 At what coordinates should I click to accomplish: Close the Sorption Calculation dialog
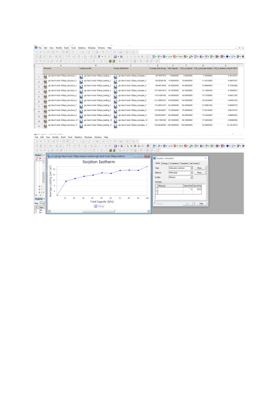(x=205, y=158)
